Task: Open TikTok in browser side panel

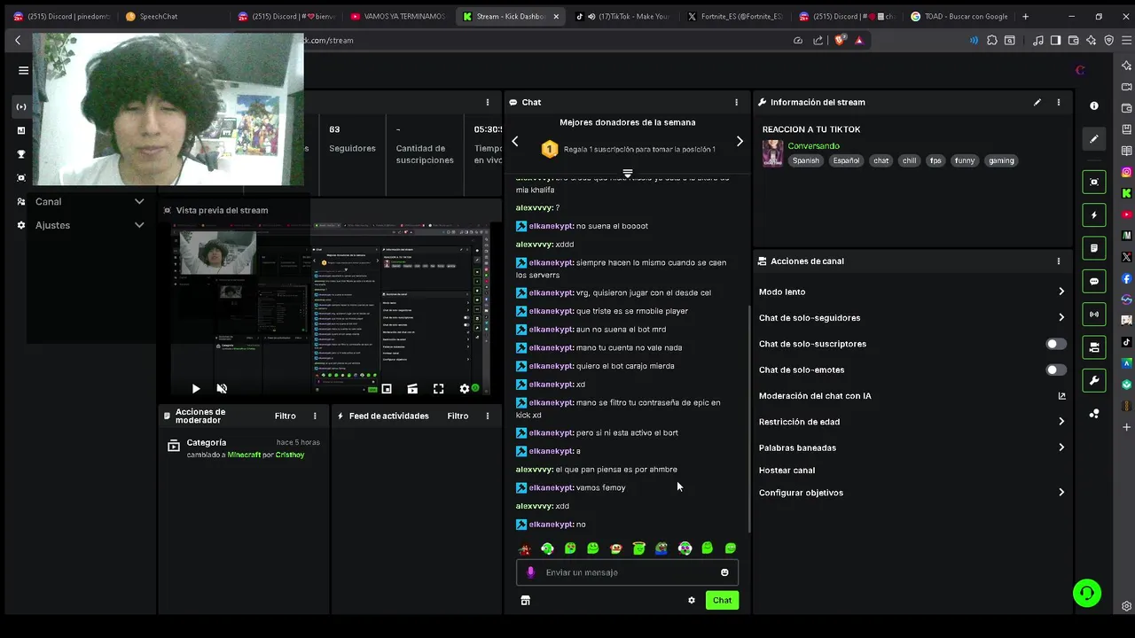Action: tap(1126, 342)
